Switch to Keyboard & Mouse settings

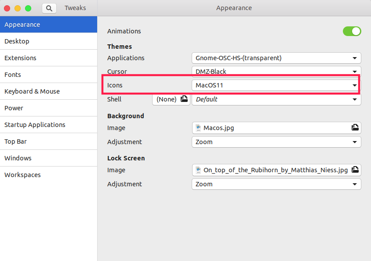click(x=48, y=91)
